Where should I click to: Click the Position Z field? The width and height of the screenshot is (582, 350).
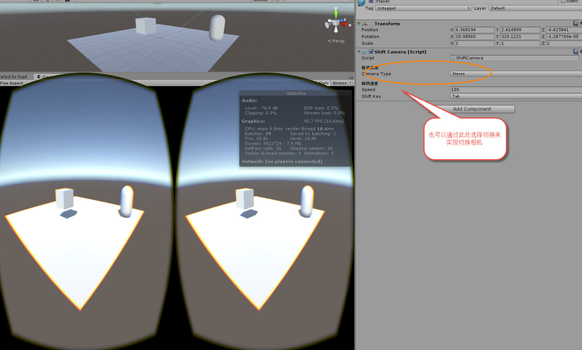[564, 30]
